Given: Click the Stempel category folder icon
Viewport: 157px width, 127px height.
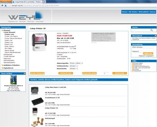Looking at the screenshot, I should pos(2,30).
